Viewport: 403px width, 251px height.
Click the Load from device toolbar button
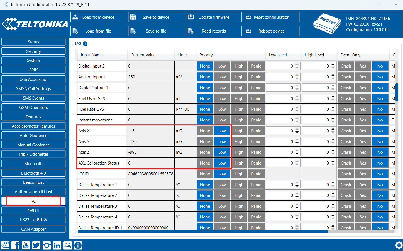tap(98, 17)
